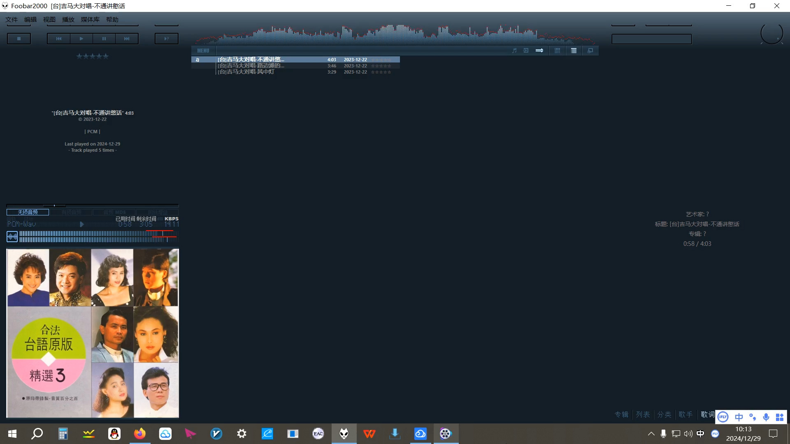Open the 媒体库 menu
The image size is (790, 444).
coord(90,19)
